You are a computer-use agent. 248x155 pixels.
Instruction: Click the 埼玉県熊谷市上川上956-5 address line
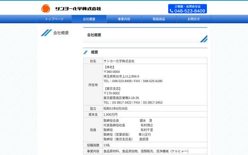(x=121, y=76)
